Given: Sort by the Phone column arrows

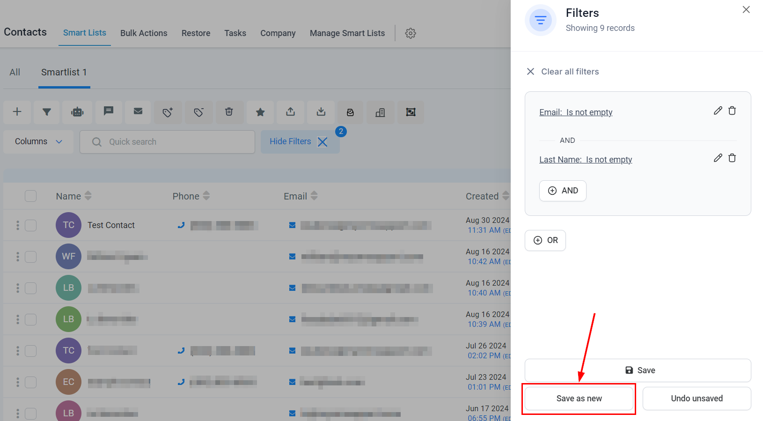Looking at the screenshot, I should tap(206, 196).
